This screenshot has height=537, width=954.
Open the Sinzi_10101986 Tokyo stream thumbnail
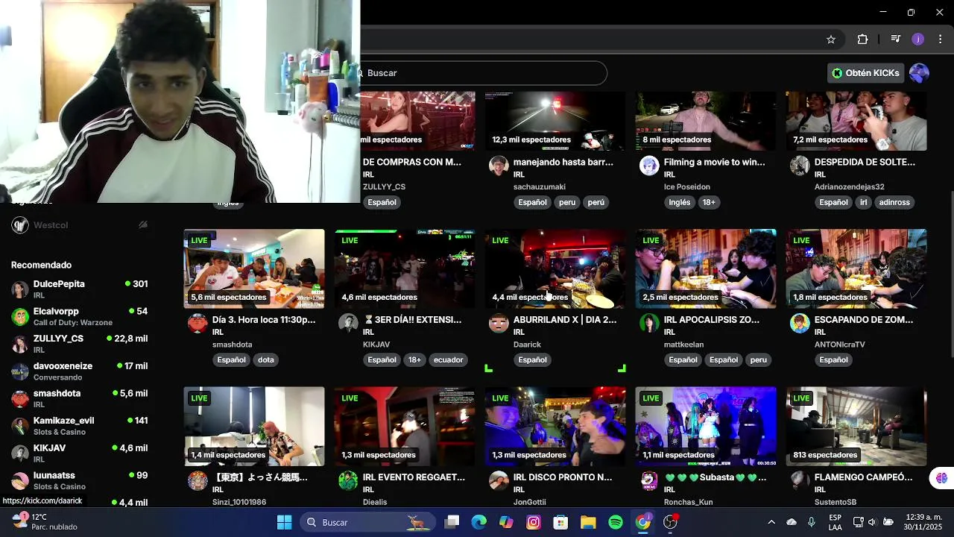coord(254,426)
